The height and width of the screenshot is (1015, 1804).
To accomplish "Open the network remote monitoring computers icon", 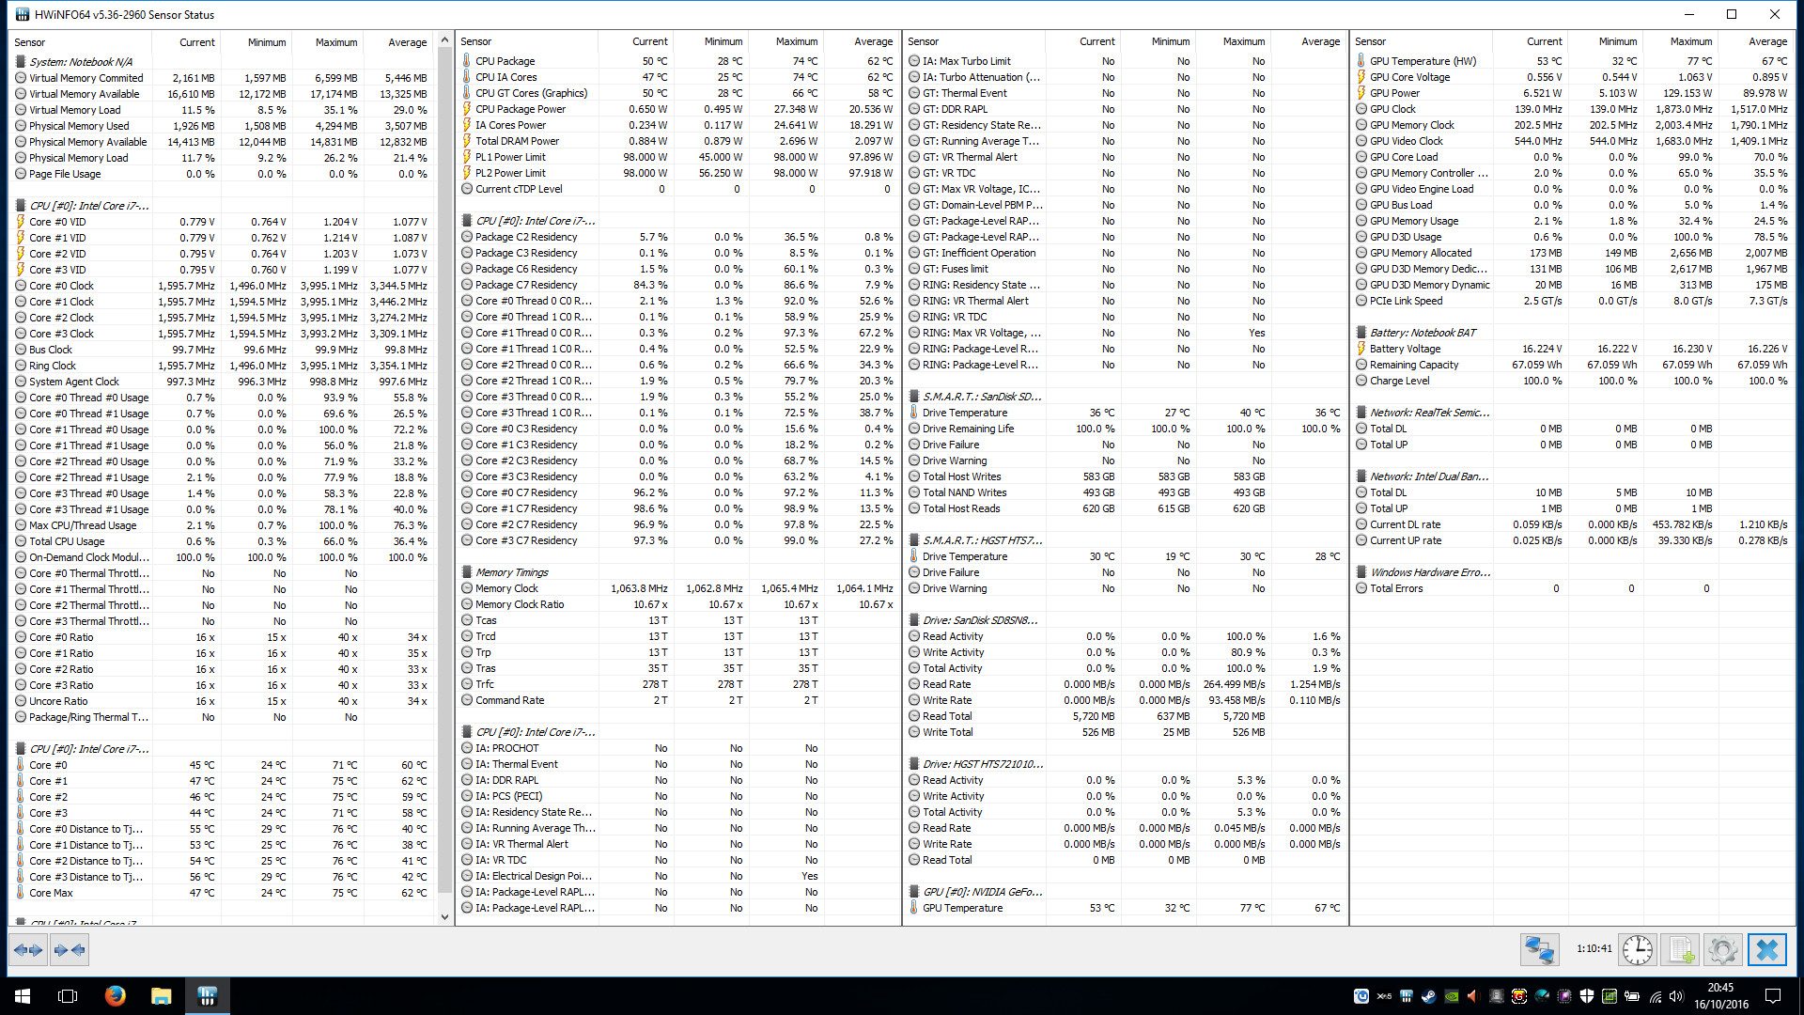I will coord(1540,950).
